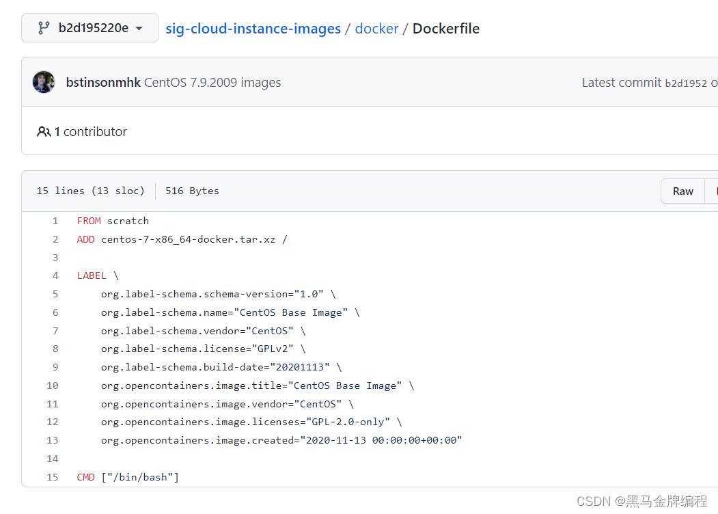Click the opencontainers.image.title line

coord(258,385)
